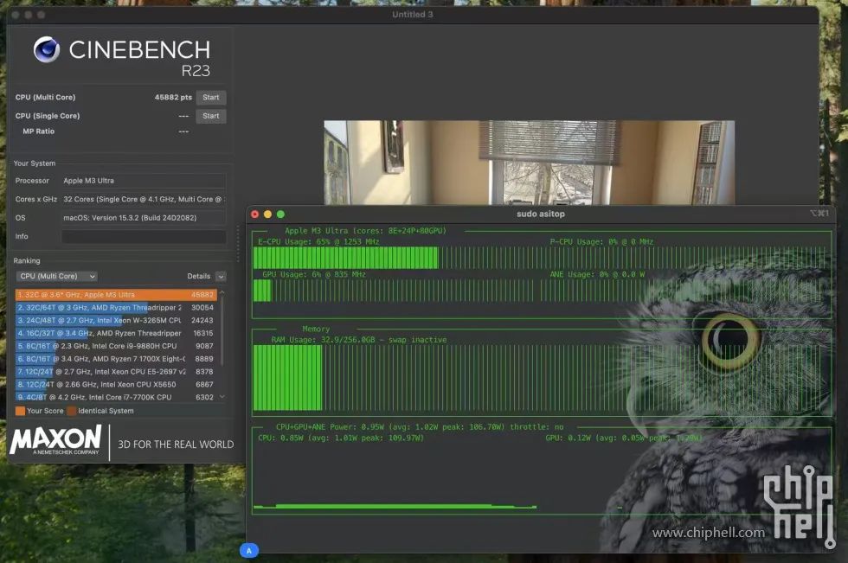This screenshot has width=848, height=563.
Task: Click the Cinebench sphere logo icon
Action: click(47, 49)
